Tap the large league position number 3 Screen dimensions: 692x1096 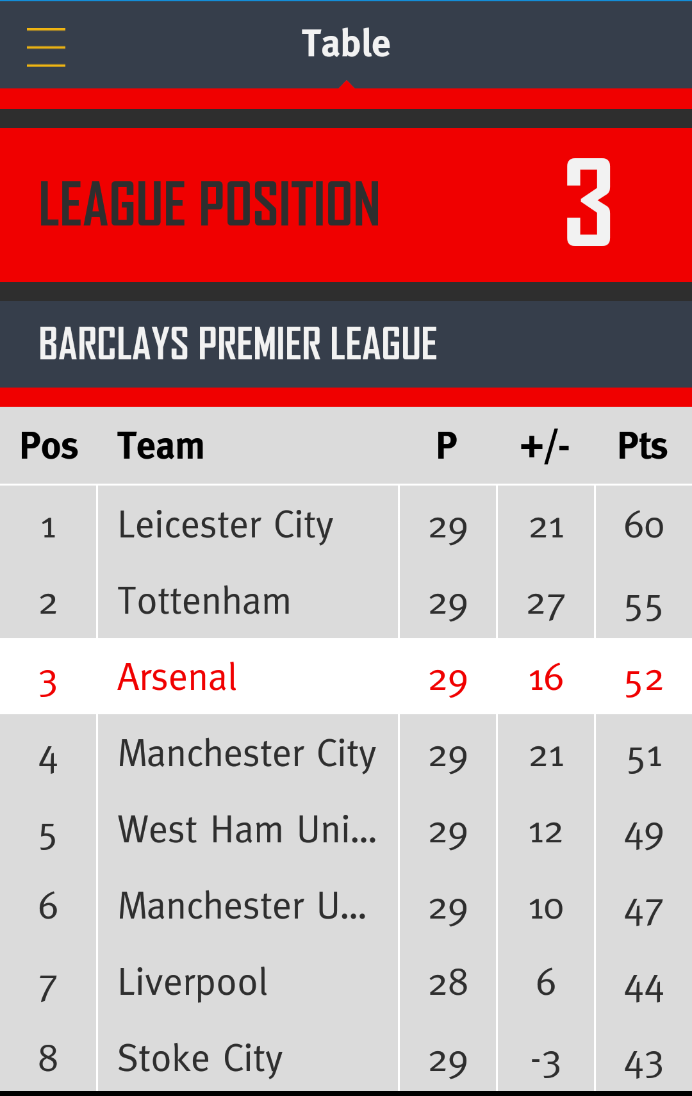tap(588, 202)
